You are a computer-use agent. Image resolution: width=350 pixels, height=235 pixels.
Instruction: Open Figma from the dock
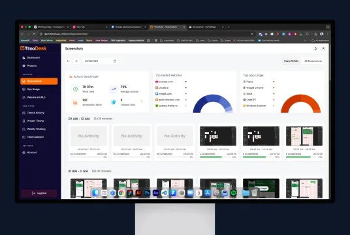pyautogui.click(x=130, y=193)
